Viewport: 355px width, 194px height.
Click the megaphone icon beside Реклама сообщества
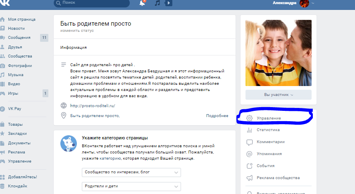coord(249,178)
